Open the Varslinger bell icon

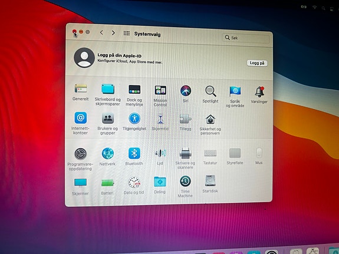pos(259,92)
